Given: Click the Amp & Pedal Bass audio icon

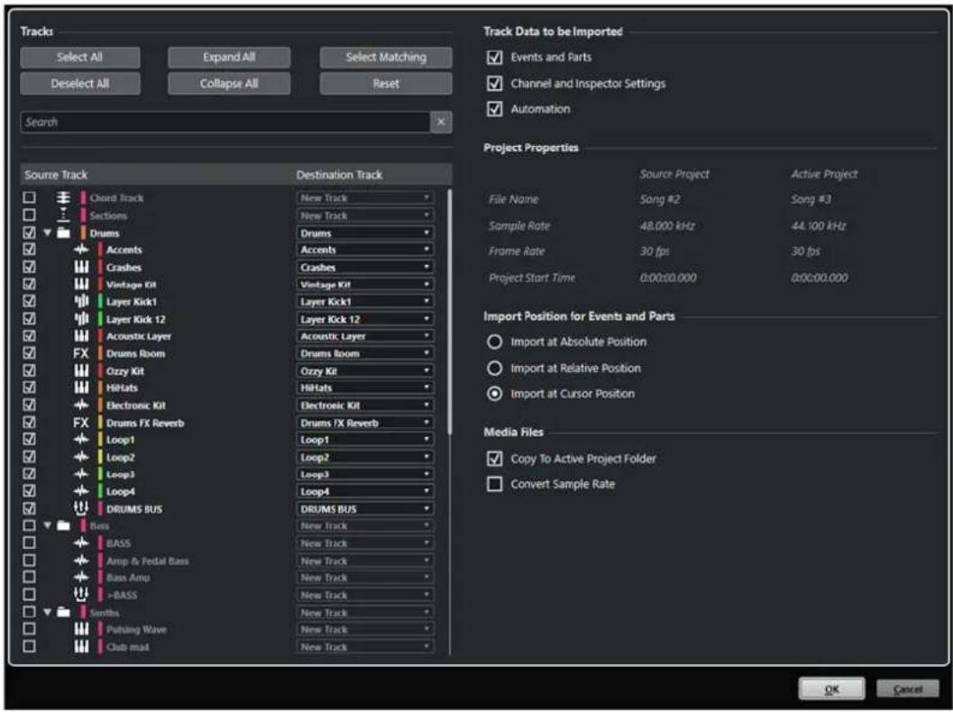Looking at the screenshot, I should coord(81,561).
